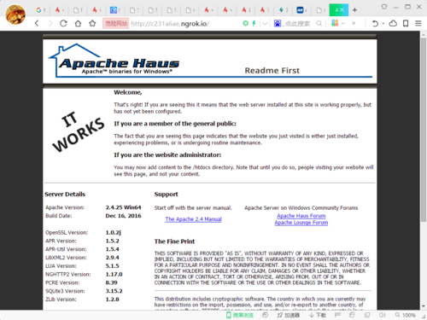This screenshot has width=427, height=320.
Task: Expand the extensions dropdown arrow
Action: pyautogui.click(x=343, y=23)
